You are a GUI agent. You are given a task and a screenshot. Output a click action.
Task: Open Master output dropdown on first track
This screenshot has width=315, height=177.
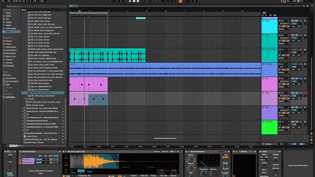tap(284, 29)
